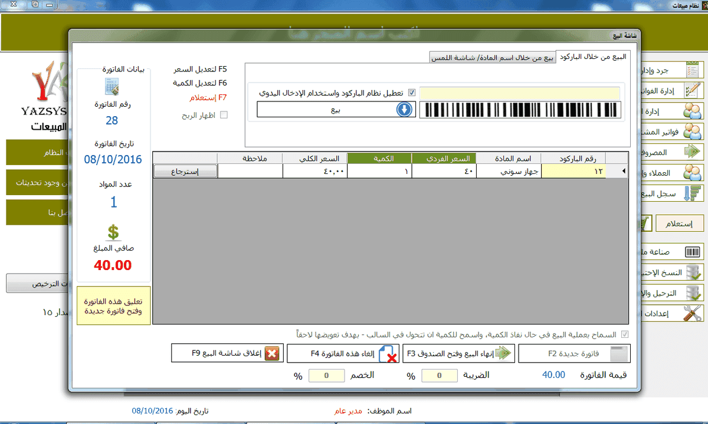Click cancel document icon إلغاء هذه الفاتورة F4

(x=387, y=354)
